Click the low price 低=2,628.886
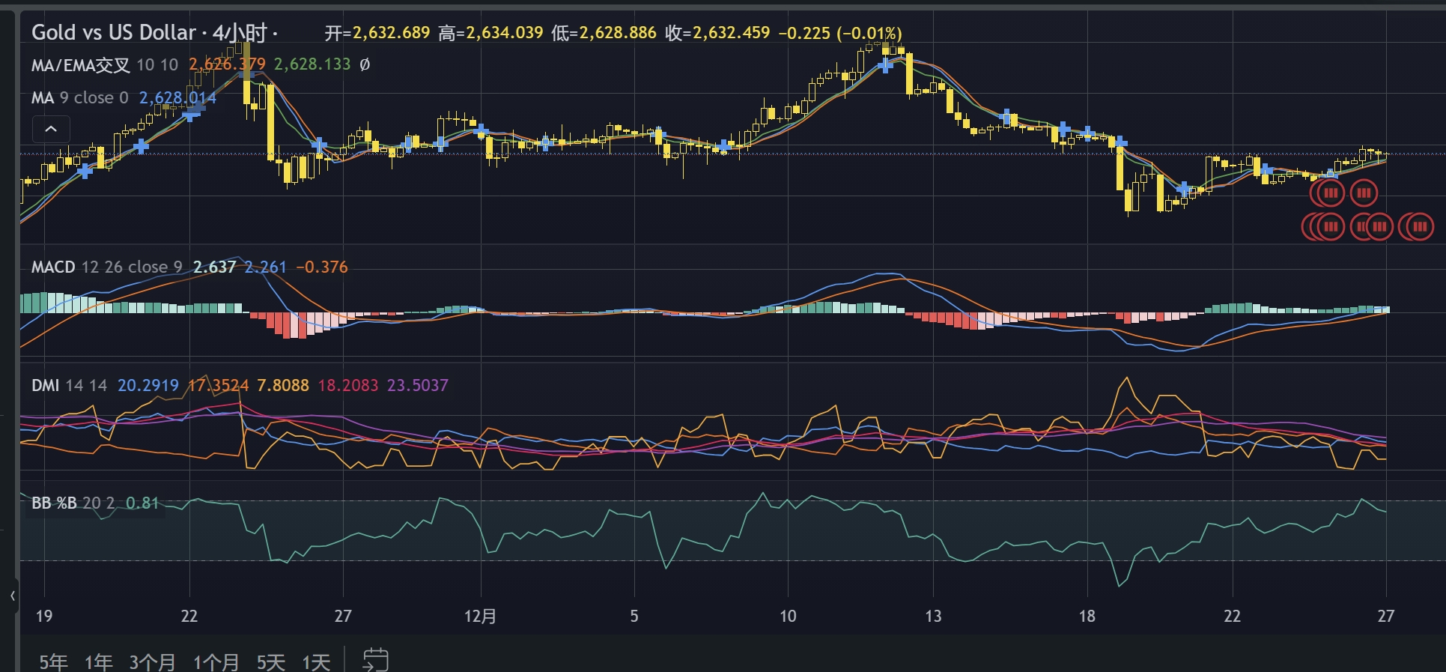 [604, 33]
